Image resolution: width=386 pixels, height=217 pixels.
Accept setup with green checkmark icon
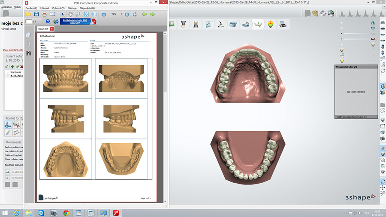pyautogui.click(x=6, y=66)
